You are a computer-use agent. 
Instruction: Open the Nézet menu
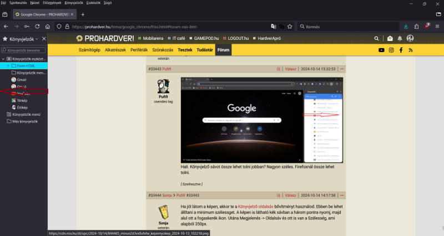coord(35,3)
